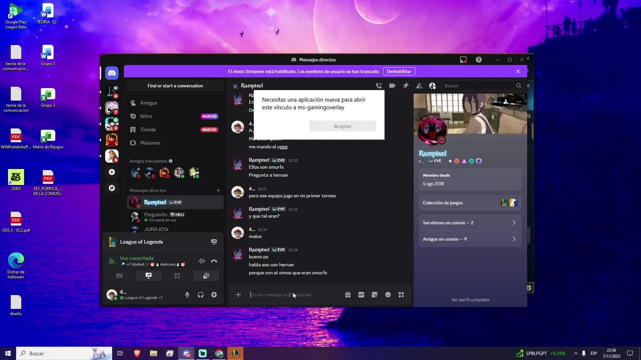Disconnect from voice call

point(214,261)
